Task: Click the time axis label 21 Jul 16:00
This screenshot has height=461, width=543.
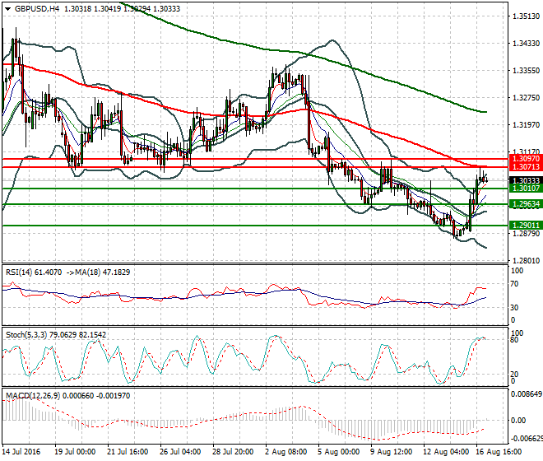Action: (128, 452)
